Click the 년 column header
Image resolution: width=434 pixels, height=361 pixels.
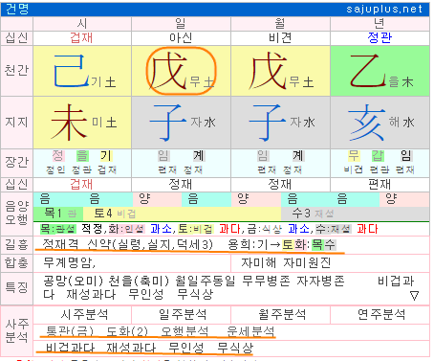[x=380, y=23]
